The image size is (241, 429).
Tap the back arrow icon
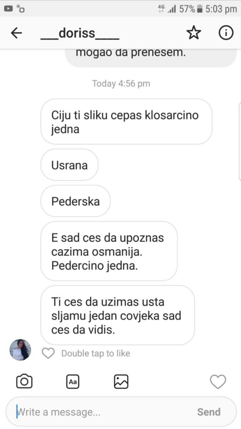[16, 33]
